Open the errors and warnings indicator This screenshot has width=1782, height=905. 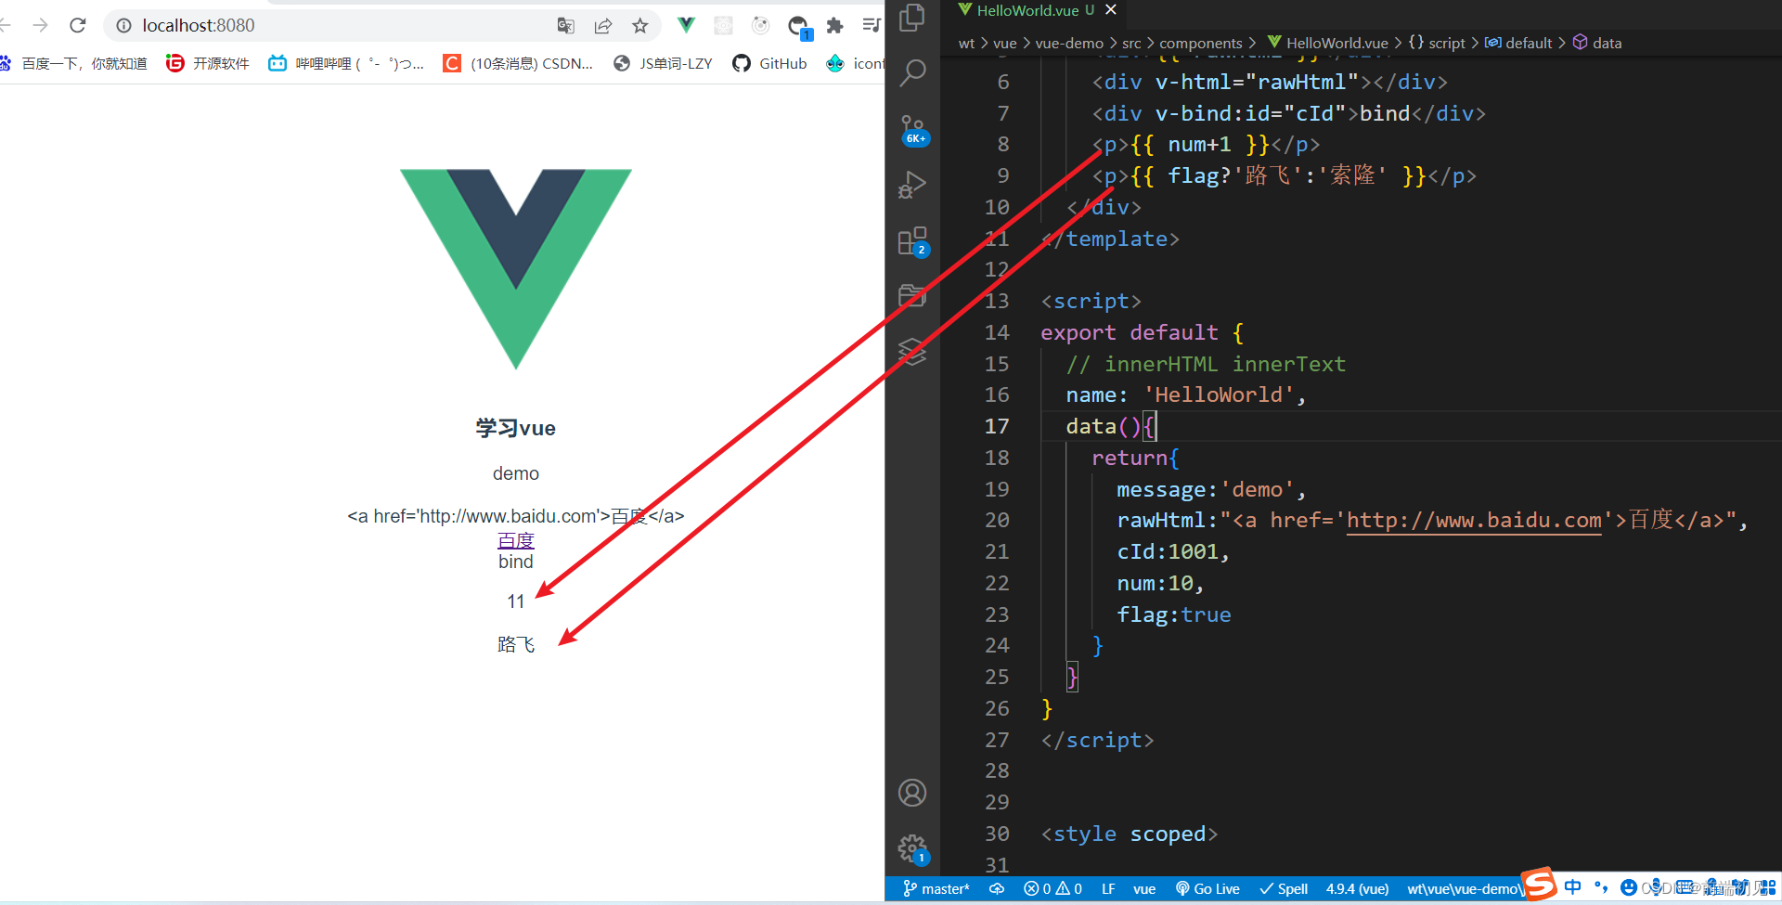[x=1052, y=889]
